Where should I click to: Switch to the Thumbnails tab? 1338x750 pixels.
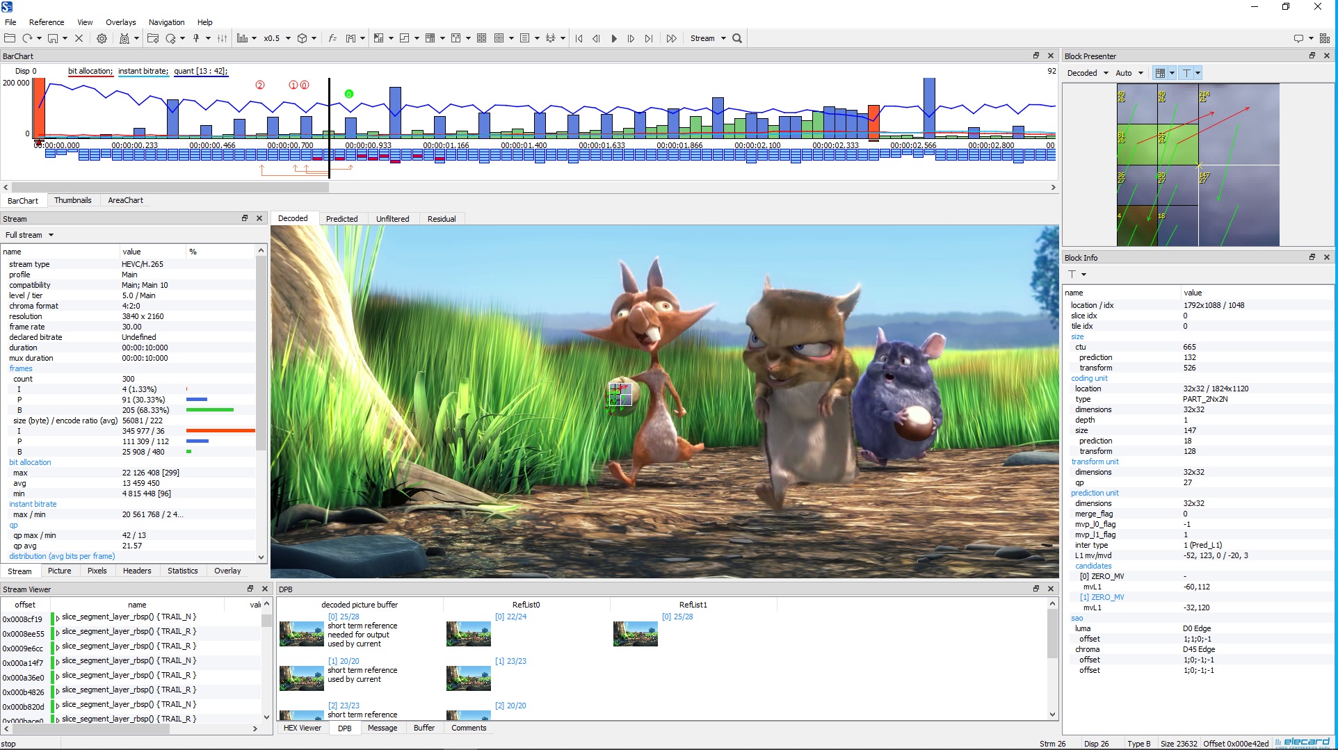point(73,200)
